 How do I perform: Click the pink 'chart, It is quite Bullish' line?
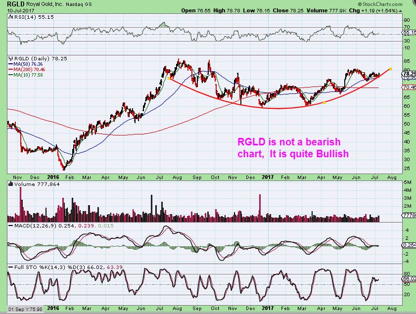point(293,154)
